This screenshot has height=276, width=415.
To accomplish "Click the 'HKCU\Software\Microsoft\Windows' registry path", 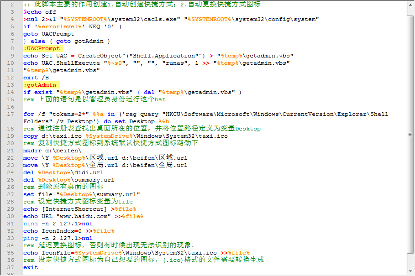I will pos(221,114).
